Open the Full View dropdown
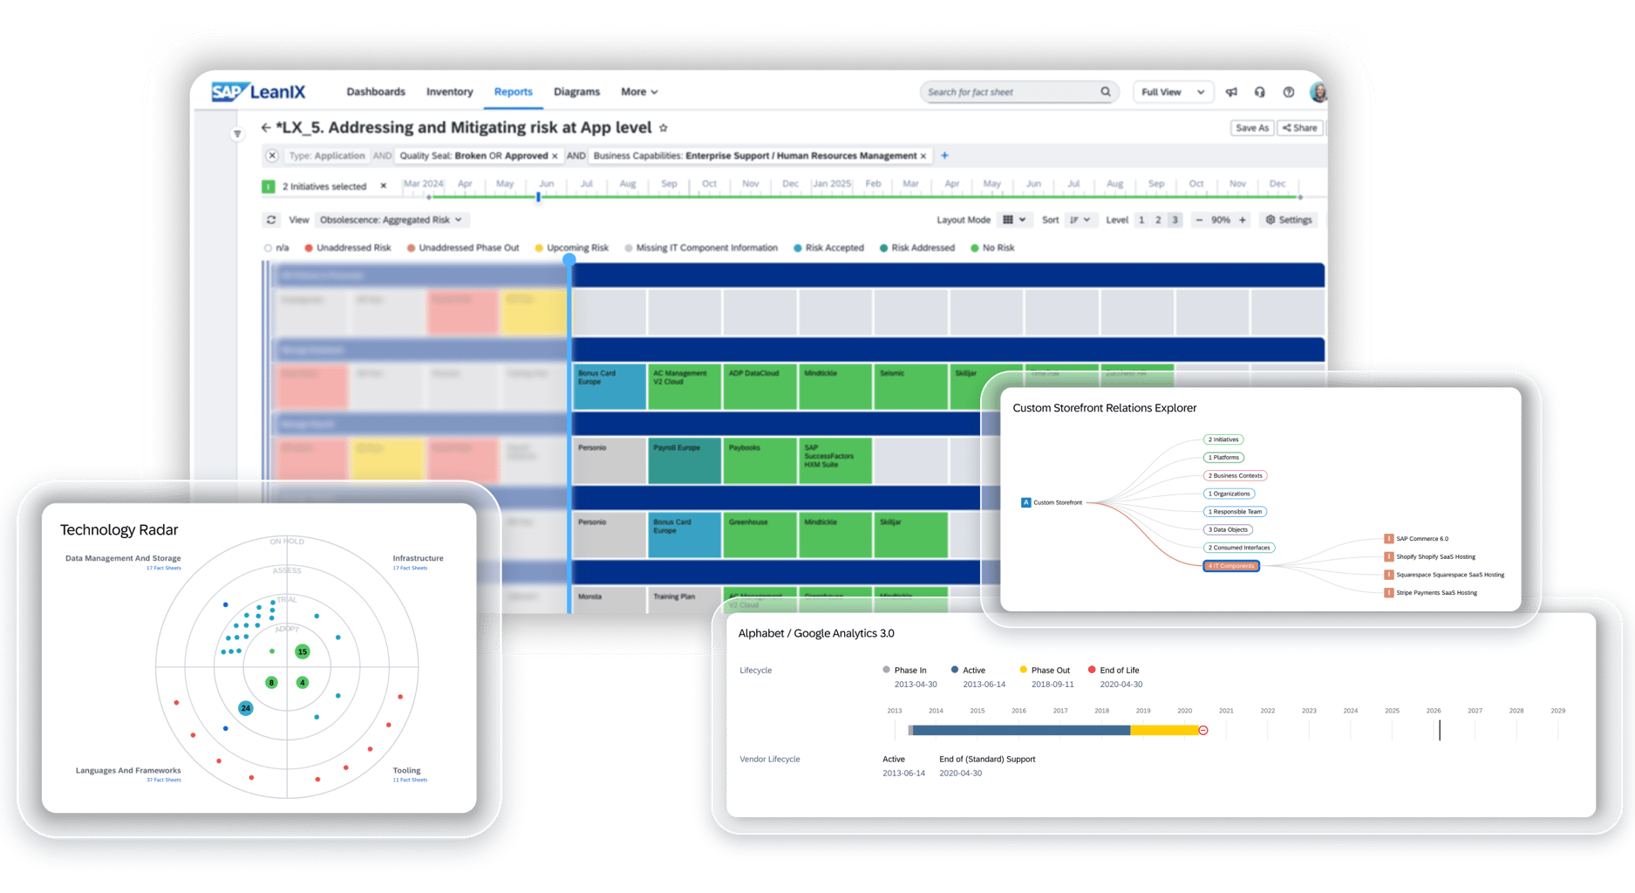1635x893 pixels. 1172,92
